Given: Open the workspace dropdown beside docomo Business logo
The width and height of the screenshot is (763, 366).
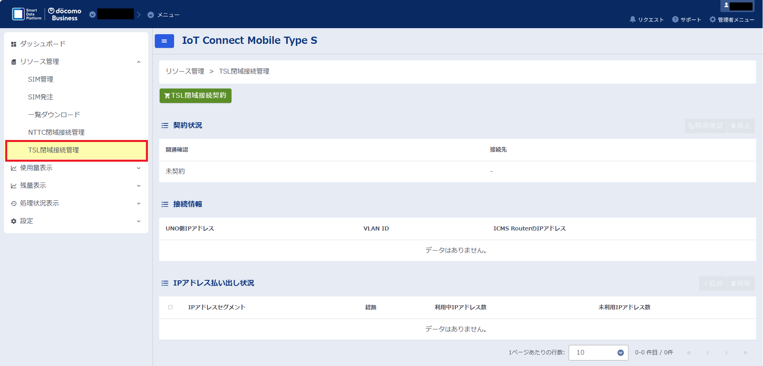Looking at the screenshot, I should (x=92, y=14).
